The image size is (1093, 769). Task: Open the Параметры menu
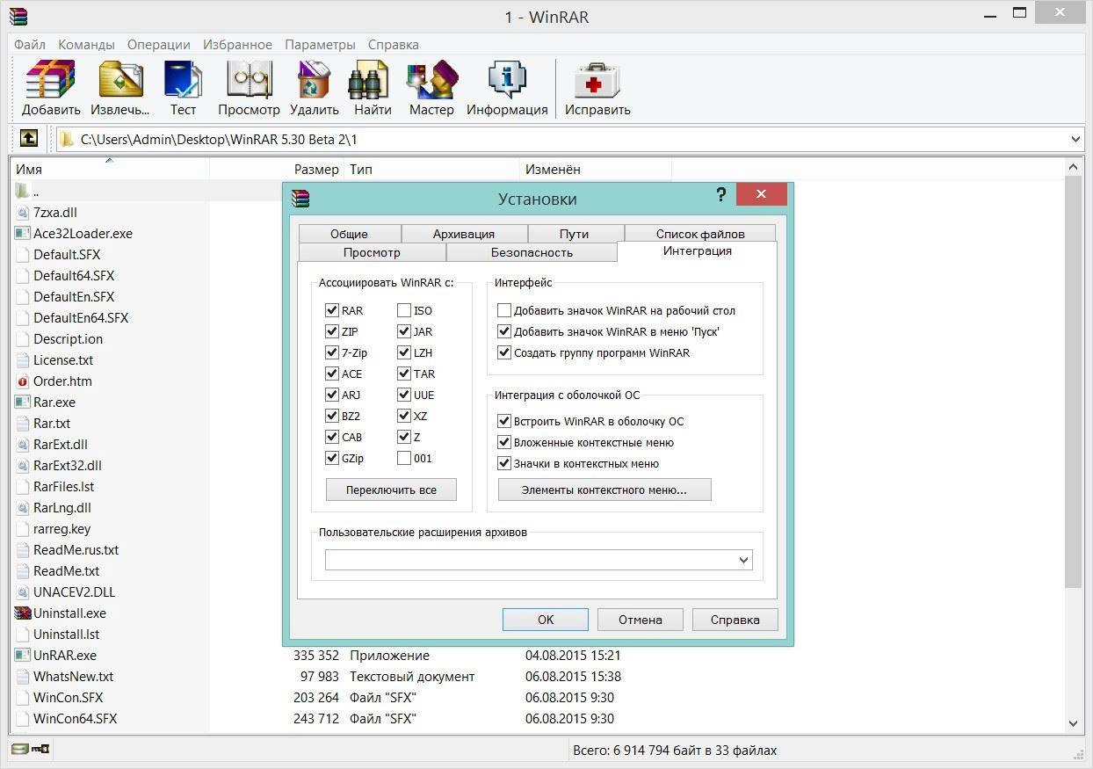pyautogui.click(x=320, y=44)
